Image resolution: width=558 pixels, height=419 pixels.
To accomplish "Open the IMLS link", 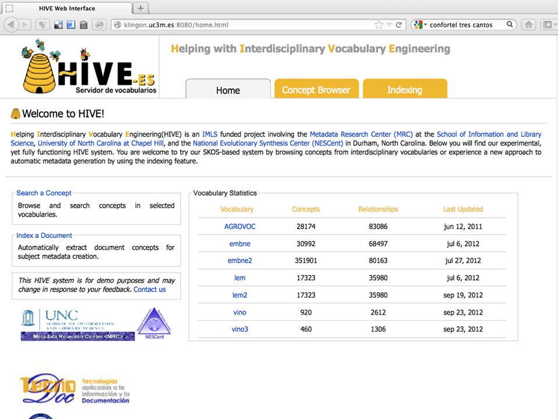I will 210,134.
